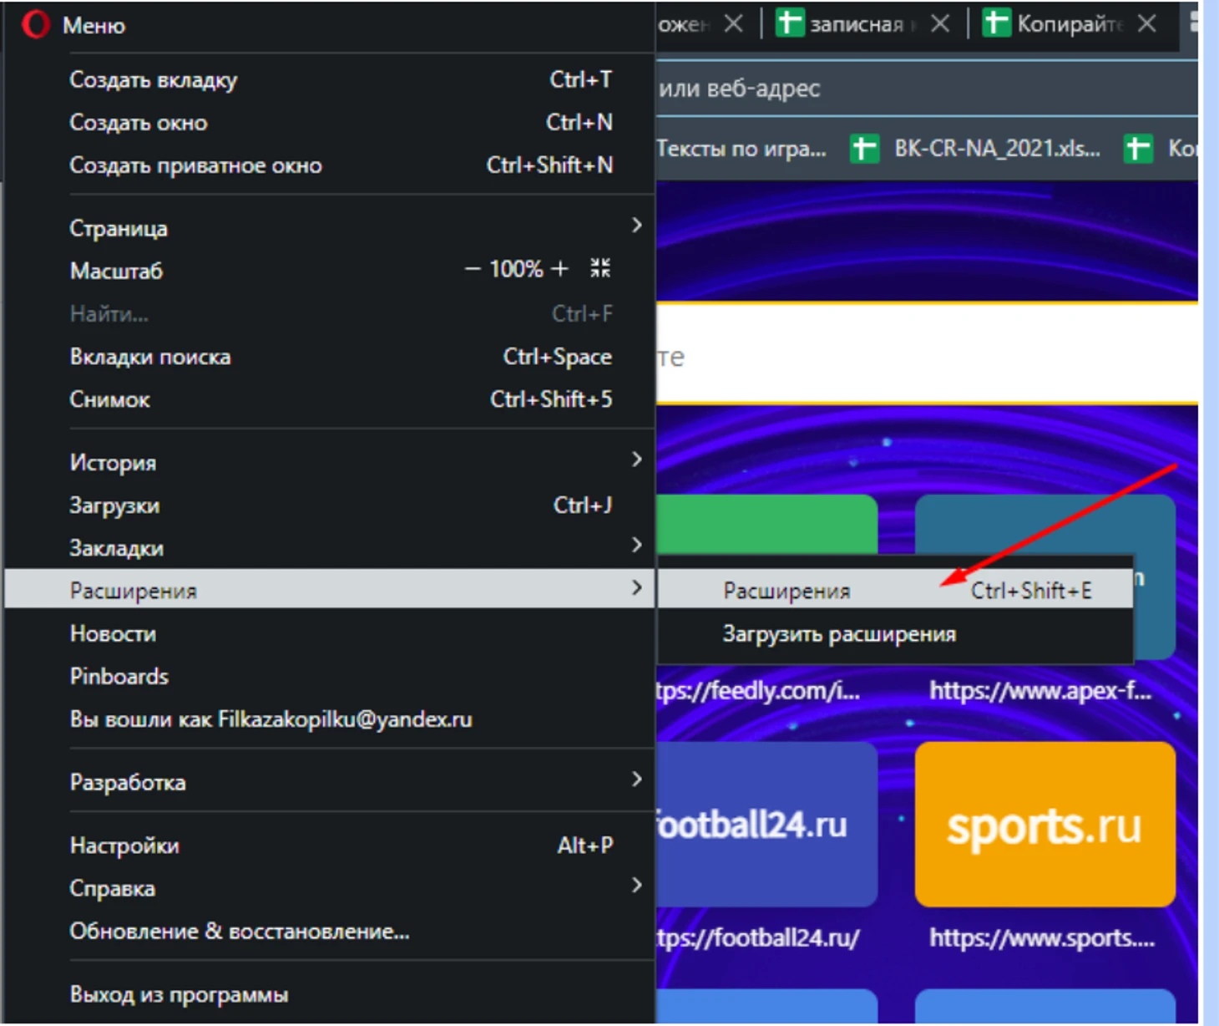Screen dimensions: 1219x1026
Task: Open the football24.ru speed dial tile
Action: [x=766, y=825]
